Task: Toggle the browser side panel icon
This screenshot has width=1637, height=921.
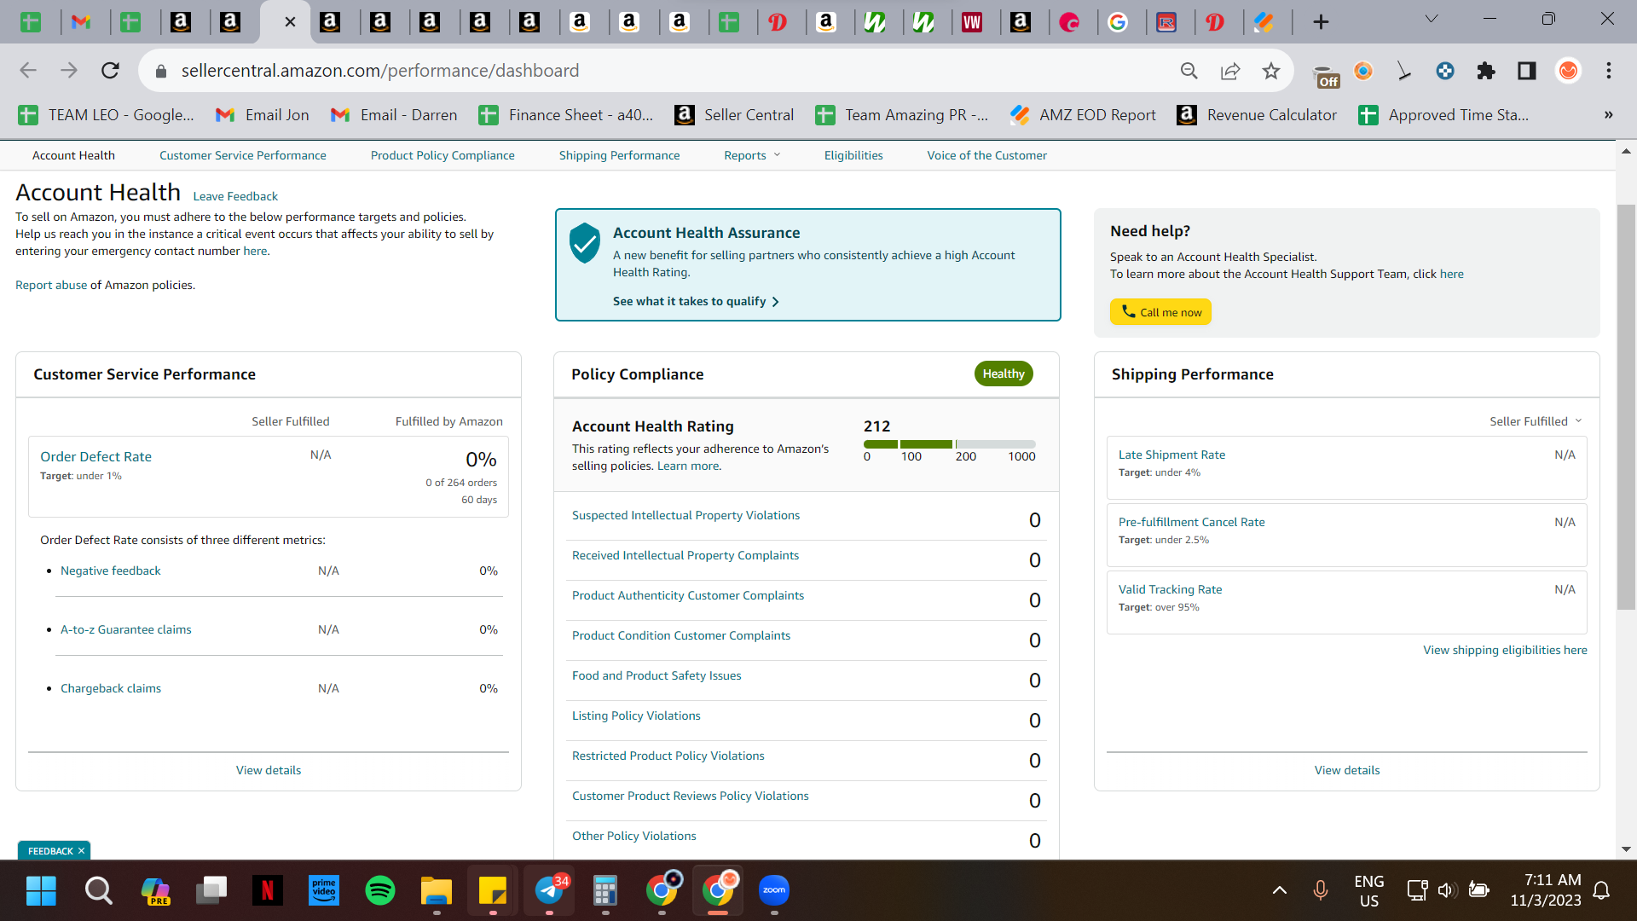Action: point(1527,71)
